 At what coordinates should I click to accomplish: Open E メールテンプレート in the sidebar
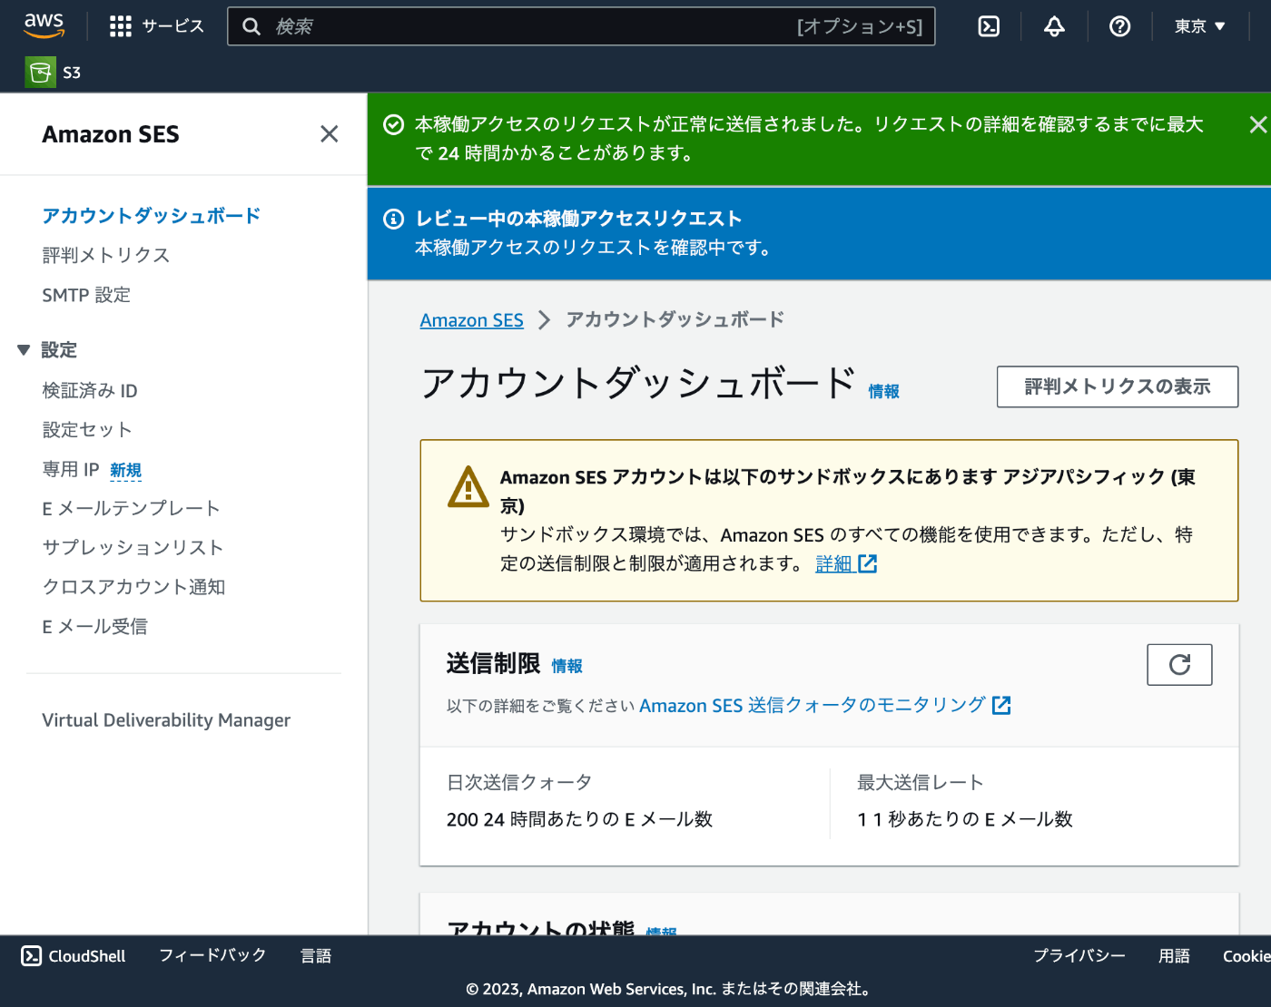(131, 508)
